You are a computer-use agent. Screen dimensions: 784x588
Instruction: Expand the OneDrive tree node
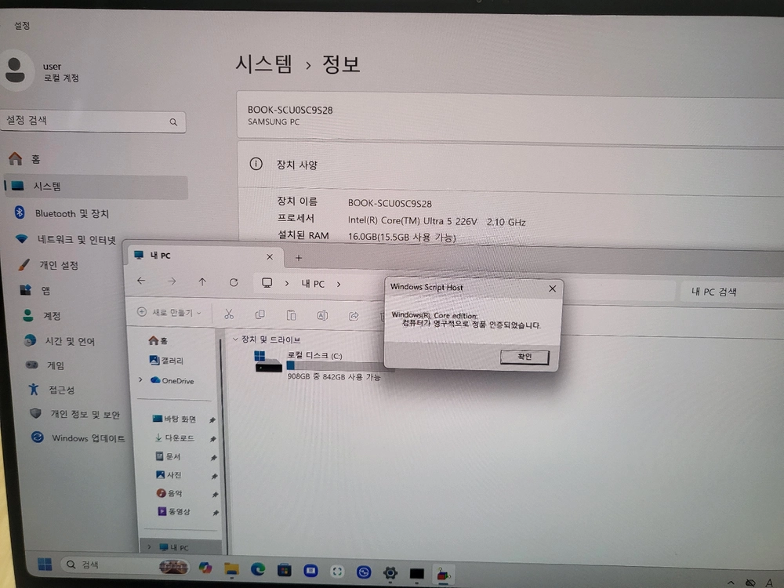coord(140,380)
